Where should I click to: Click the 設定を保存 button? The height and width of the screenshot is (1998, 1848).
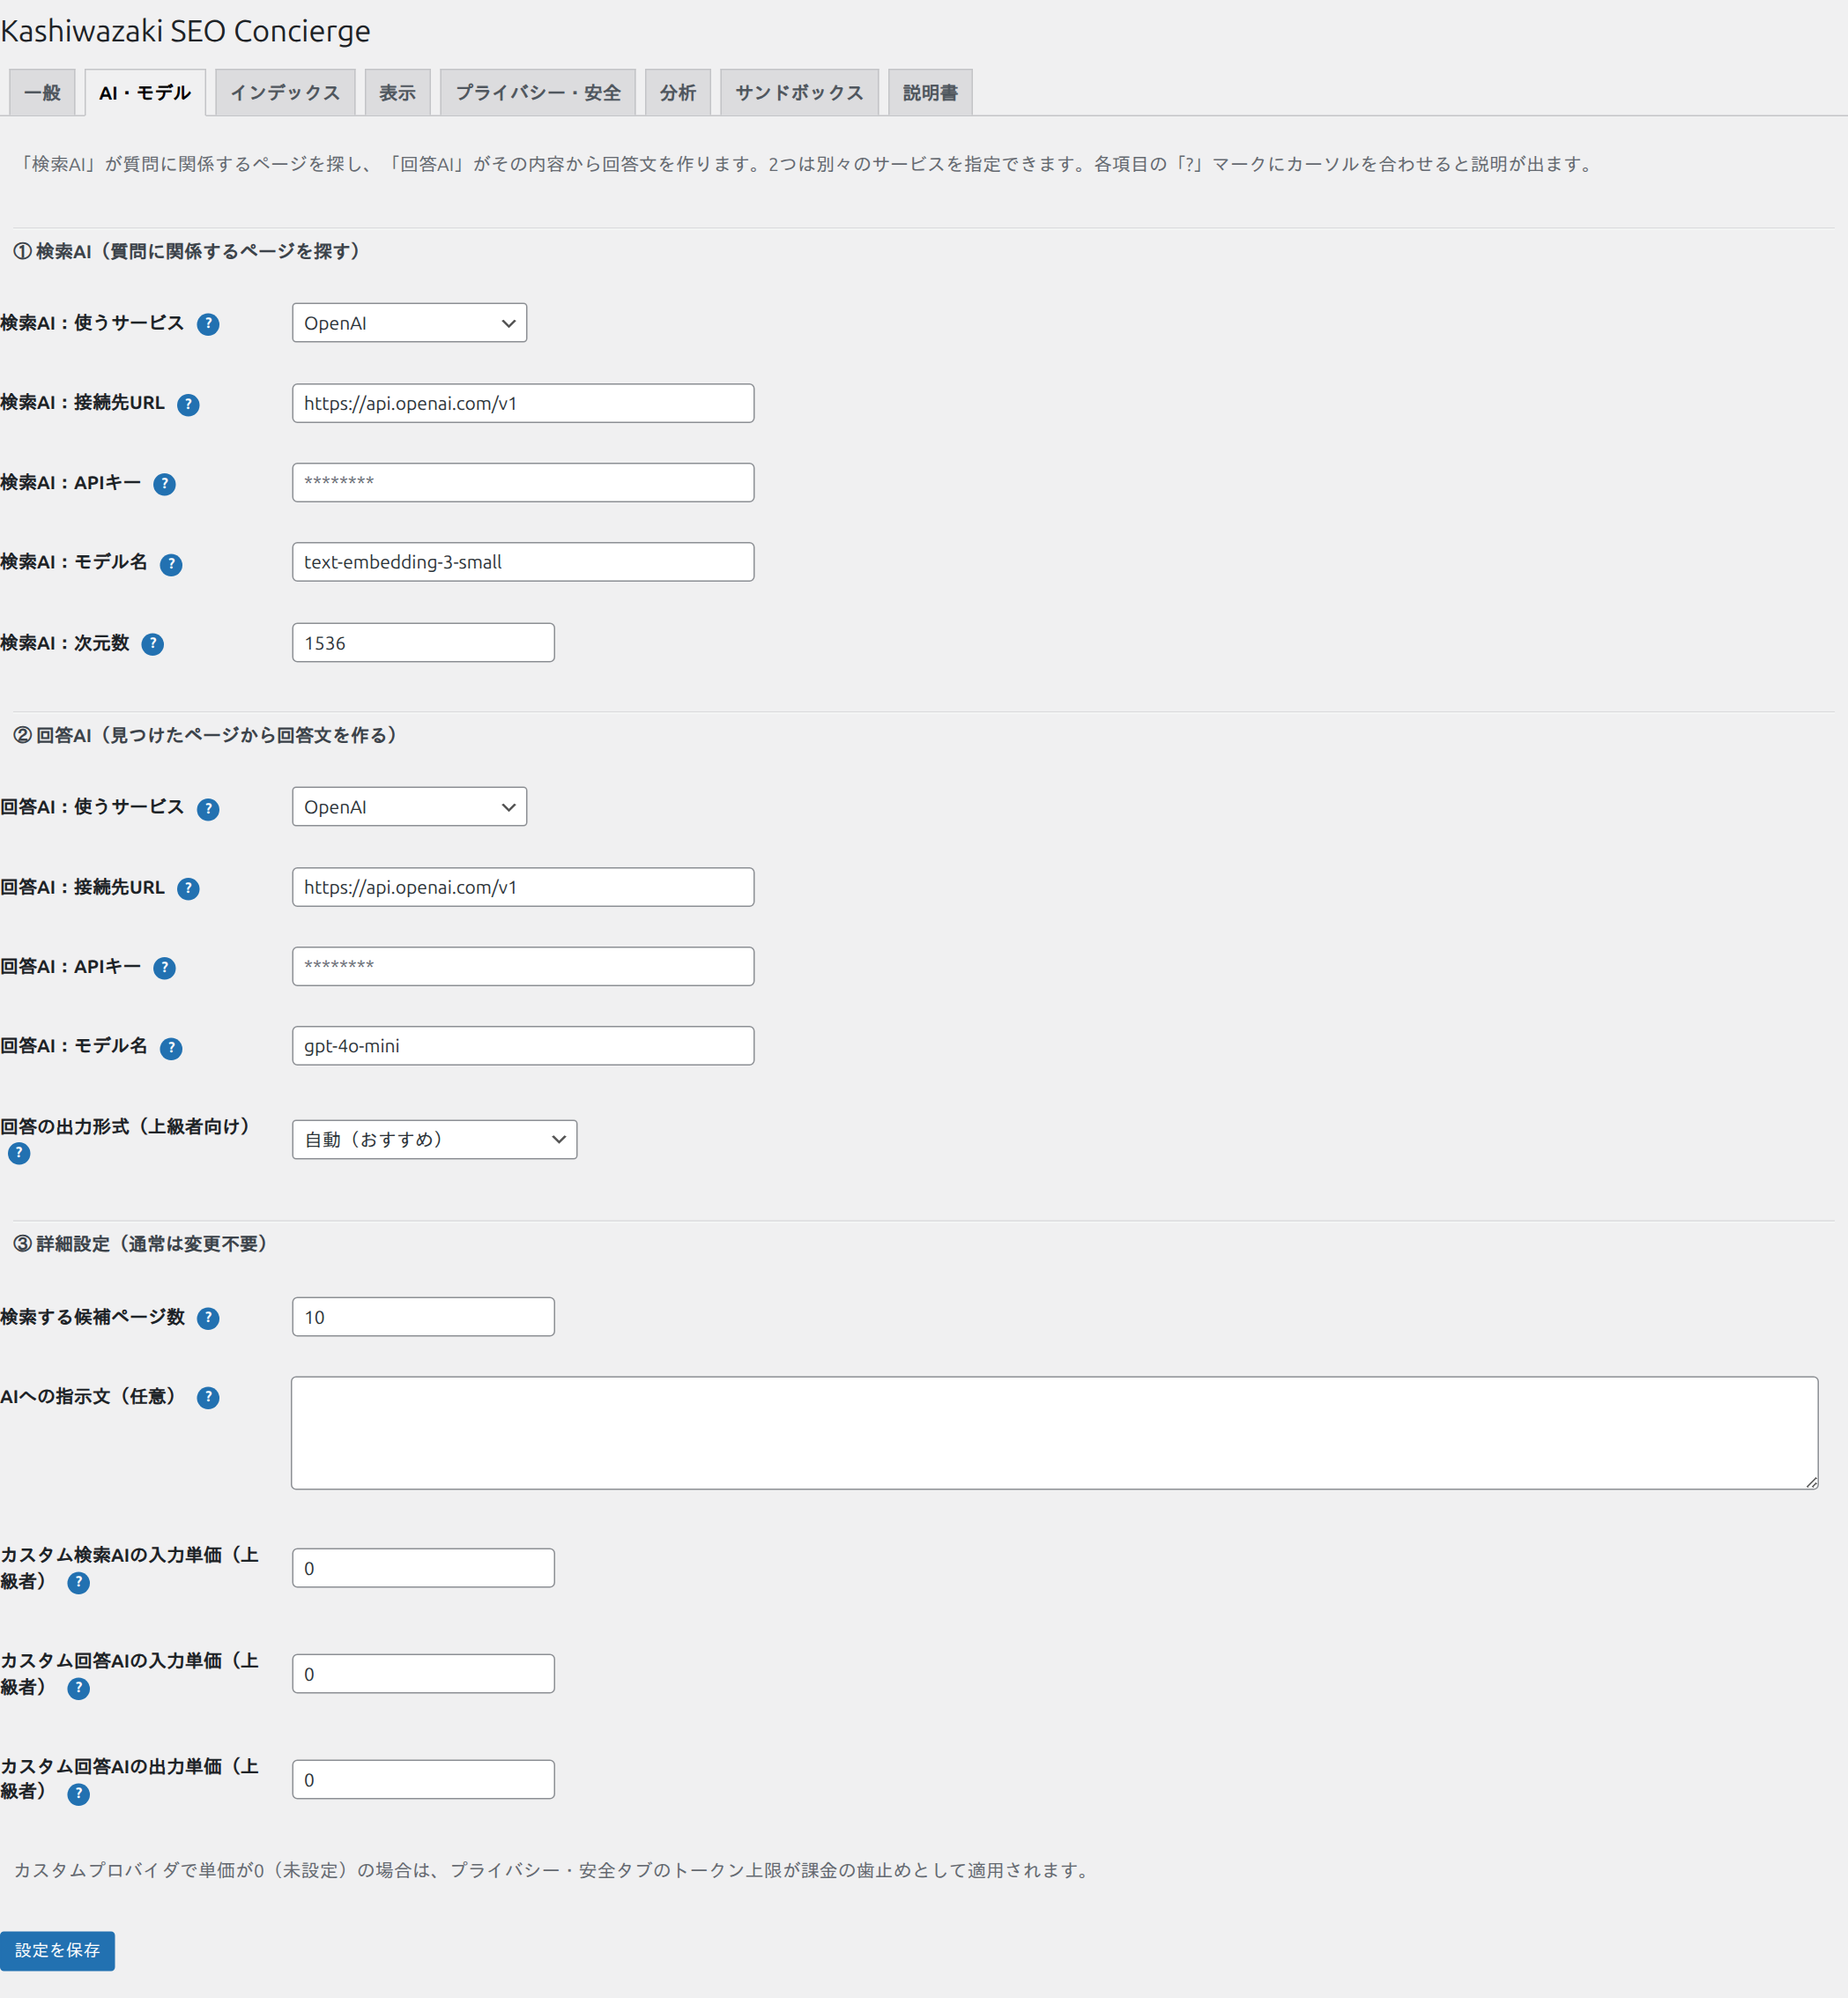[57, 1950]
